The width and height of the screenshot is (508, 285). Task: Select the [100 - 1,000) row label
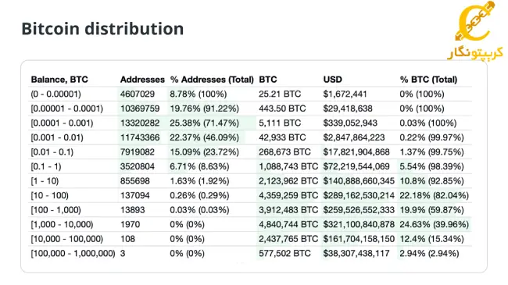coord(55,210)
